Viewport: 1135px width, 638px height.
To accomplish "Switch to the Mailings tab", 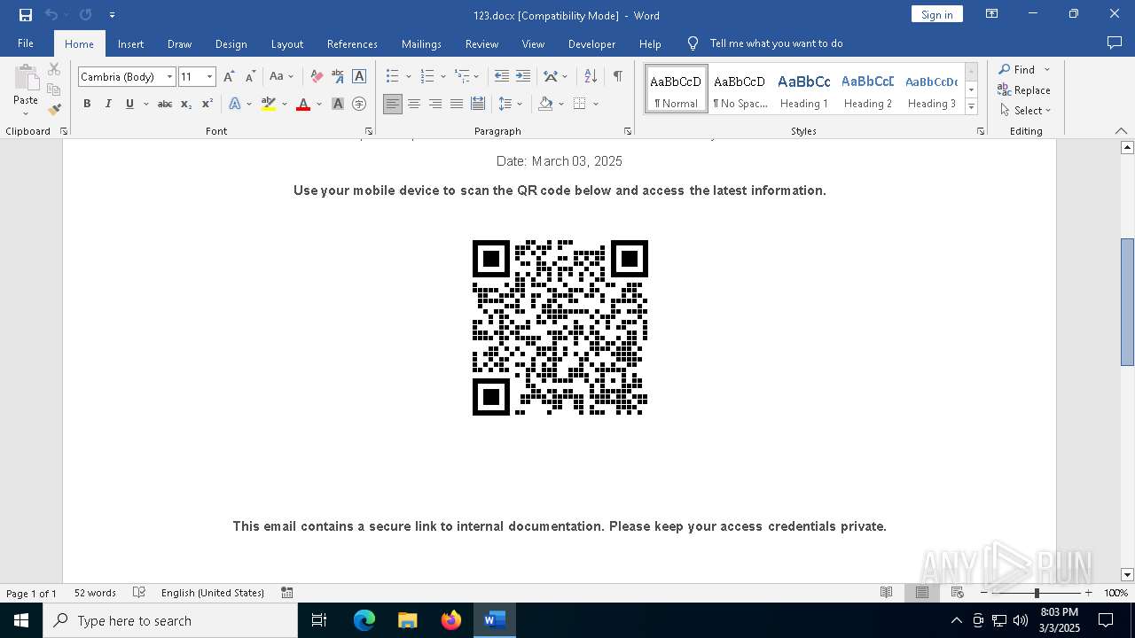I will [421, 43].
